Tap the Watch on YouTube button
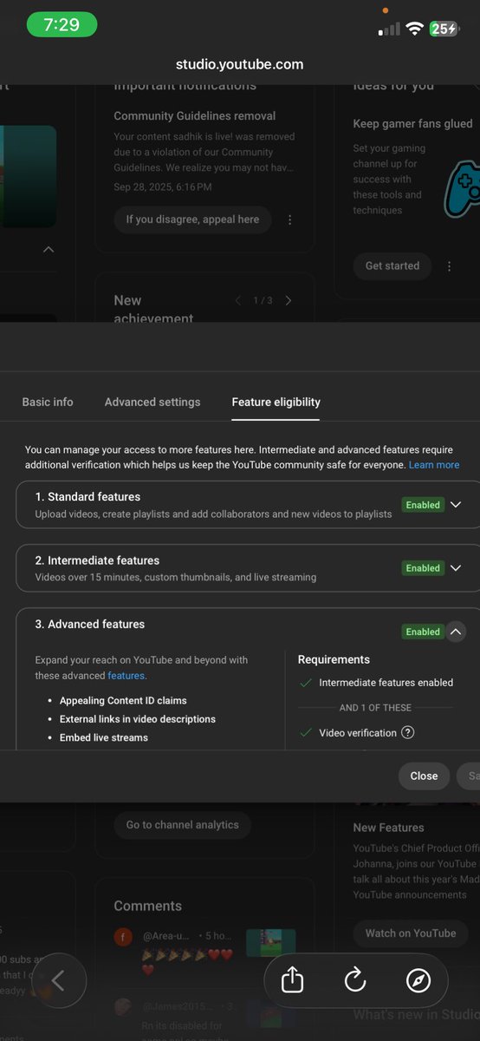 point(411,933)
